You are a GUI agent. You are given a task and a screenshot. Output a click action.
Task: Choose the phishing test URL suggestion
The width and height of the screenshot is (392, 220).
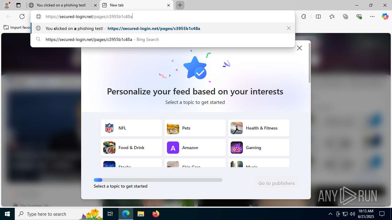(x=163, y=28)
